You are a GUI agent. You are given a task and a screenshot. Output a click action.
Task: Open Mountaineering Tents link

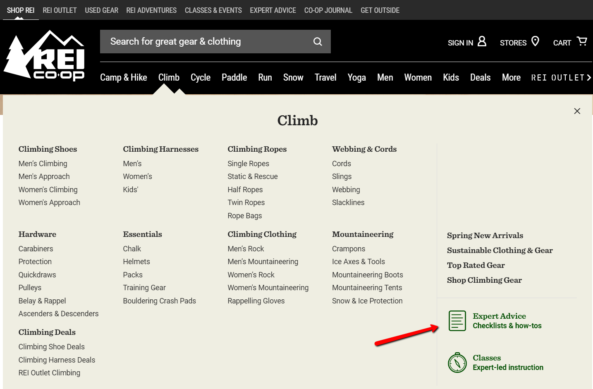[x=367, y=288]
